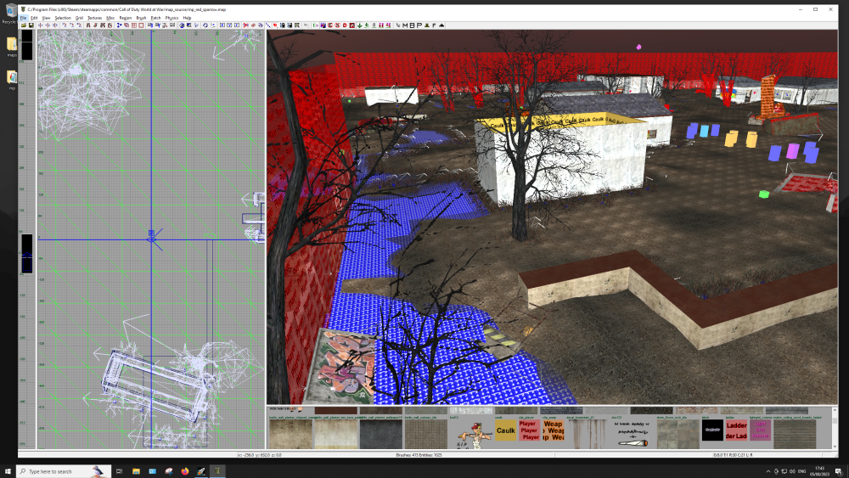
Task: Open the Physics menu
Action: tap(171, 18)
